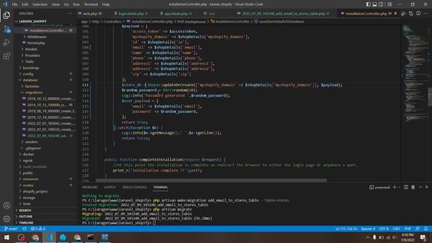Switch to the login.blade.php tab

point(131,13)
